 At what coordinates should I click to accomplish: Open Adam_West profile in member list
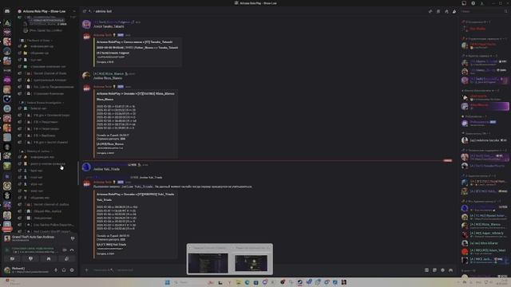click(485, 251)
